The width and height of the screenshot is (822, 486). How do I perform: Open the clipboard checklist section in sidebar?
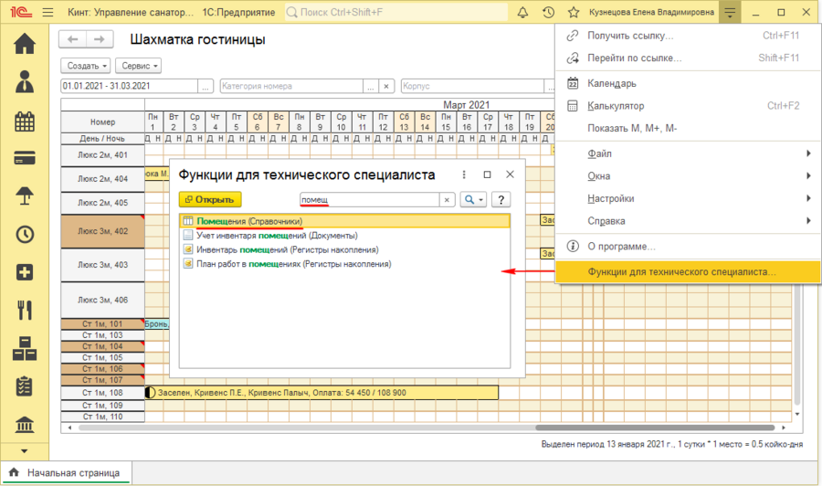[25, 386]
